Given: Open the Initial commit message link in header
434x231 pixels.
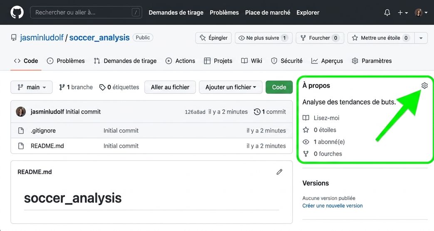Looking at the screenshot, I should (x=83, y=112).
